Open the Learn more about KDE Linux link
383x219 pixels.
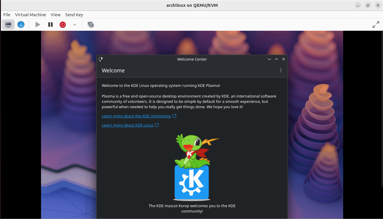pos(128,125)
